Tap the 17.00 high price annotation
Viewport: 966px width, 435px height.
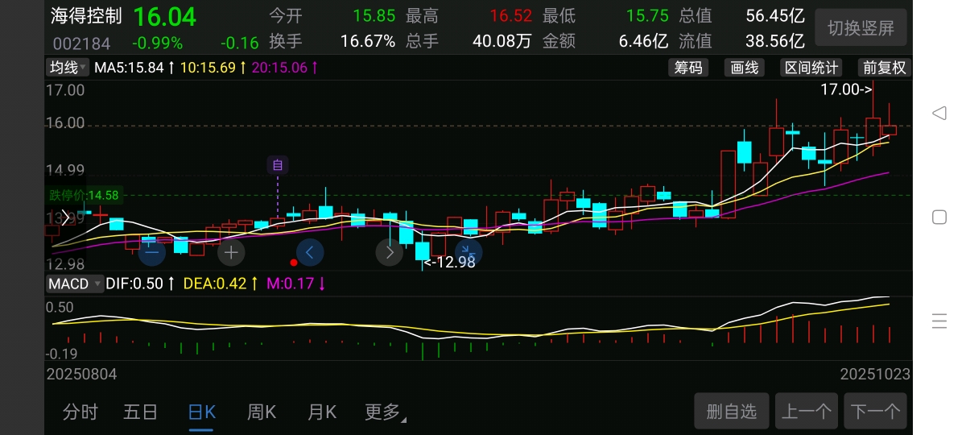click(846, 89)
